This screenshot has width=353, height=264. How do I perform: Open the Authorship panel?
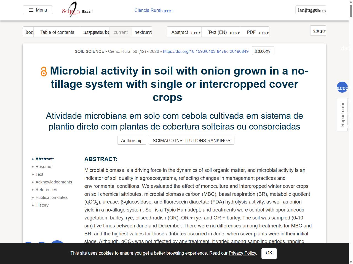point(132,140)
